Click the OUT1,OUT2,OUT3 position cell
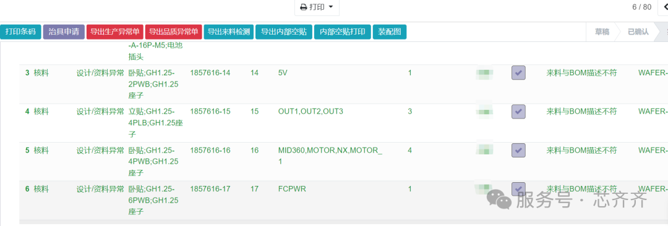The image size is (668, 226). pyautogui.click(x=310, y=112)
